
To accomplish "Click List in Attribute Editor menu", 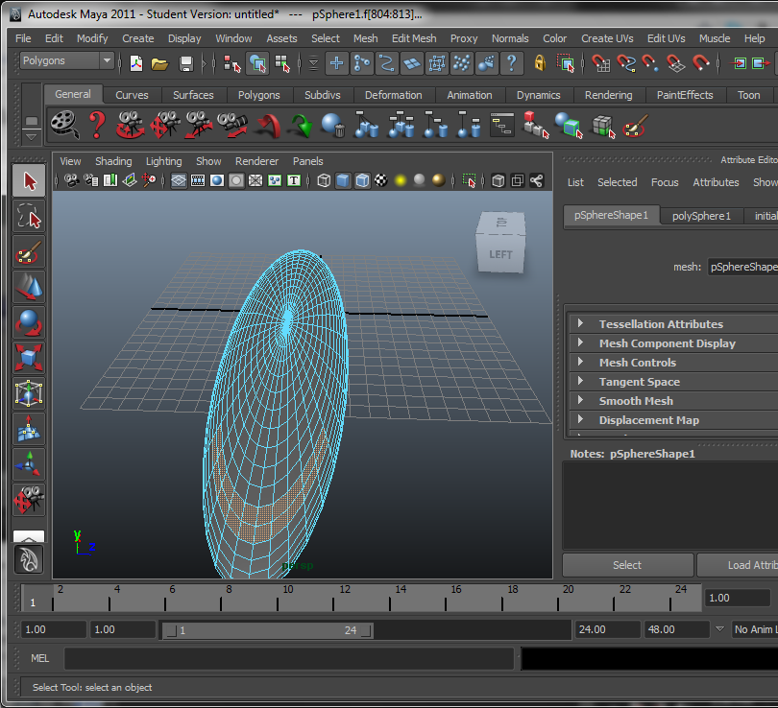I will [575, 182].
